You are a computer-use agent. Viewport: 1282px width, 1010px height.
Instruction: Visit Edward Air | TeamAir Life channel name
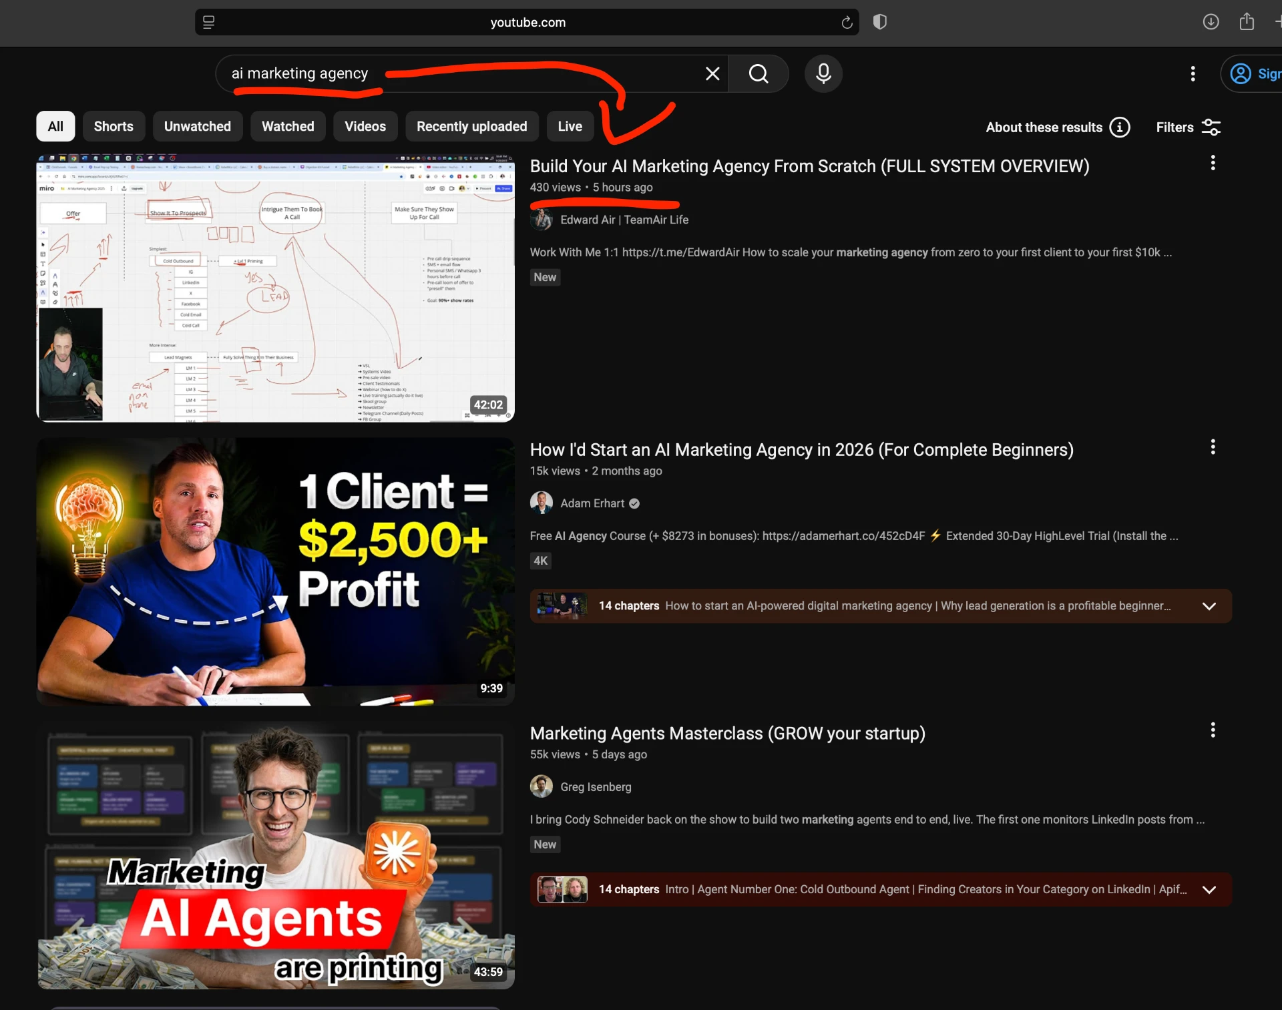click(x=624, y=220)
